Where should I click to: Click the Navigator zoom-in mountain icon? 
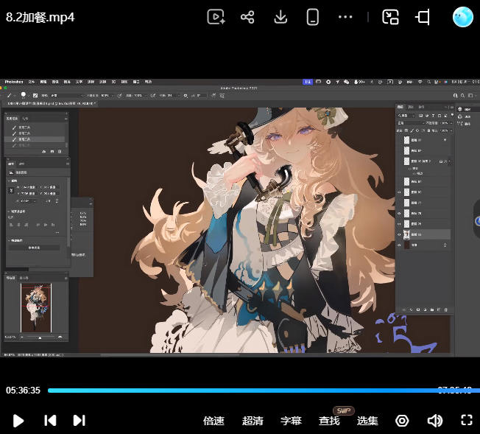60,337
